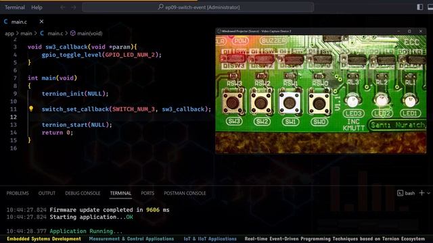Click line number 16 in gutter
Image resolution: width=433 pixels, height=243 pixels.
click(14, 148)
